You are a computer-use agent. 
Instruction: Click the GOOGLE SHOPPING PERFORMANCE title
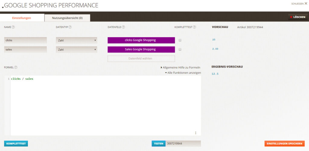click(x=51, y=5)
